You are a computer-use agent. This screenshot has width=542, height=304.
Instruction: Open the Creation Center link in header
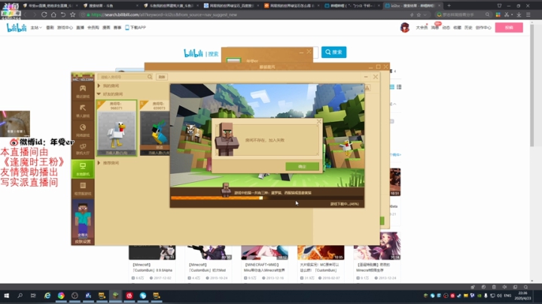tap(483, 28)
